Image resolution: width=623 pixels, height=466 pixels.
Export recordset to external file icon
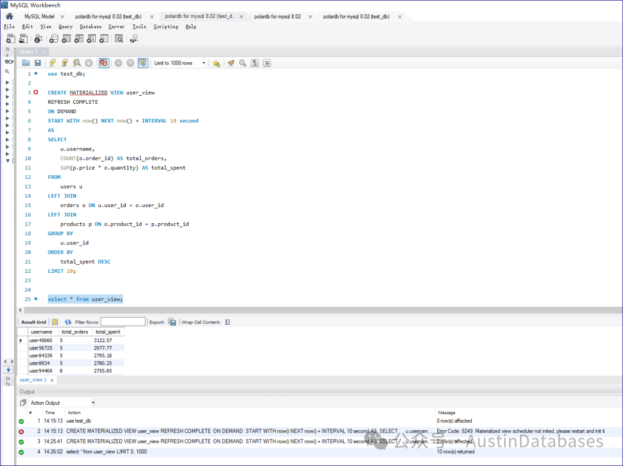(x=172, y=322)
